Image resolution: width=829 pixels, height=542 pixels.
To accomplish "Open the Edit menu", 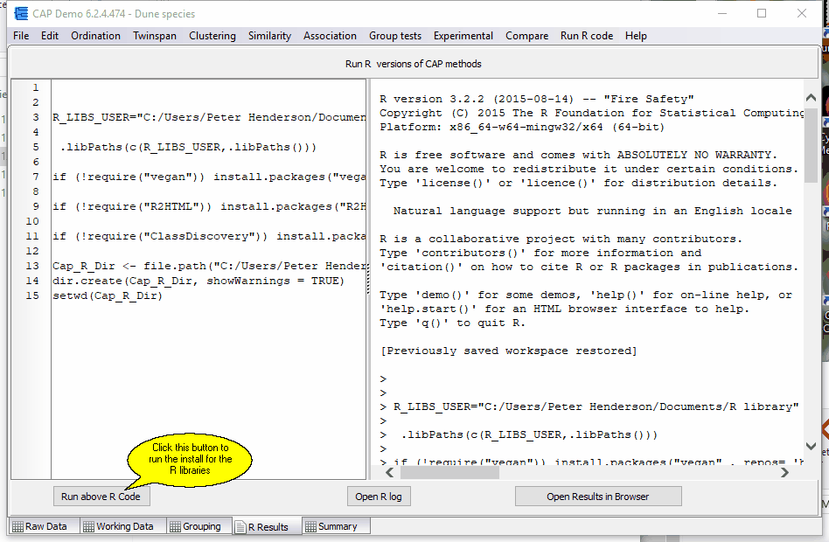I will coord(50,36).
